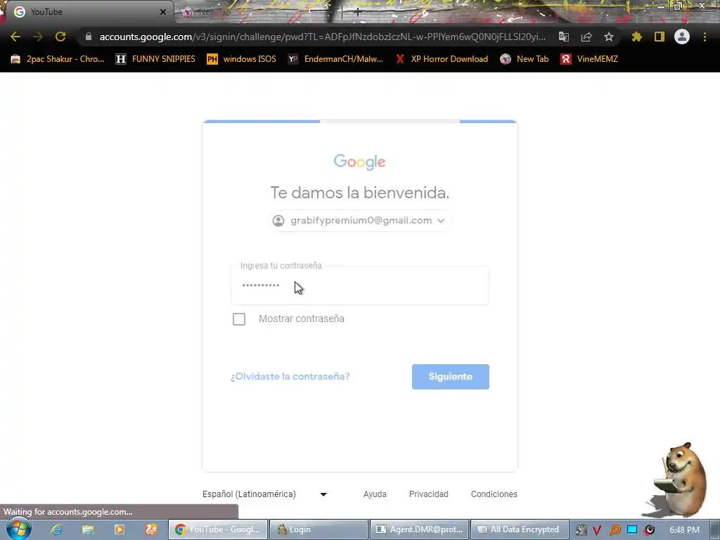Open the XP Horror Download bookmark
Screen dimensions: 720x540
442,59
